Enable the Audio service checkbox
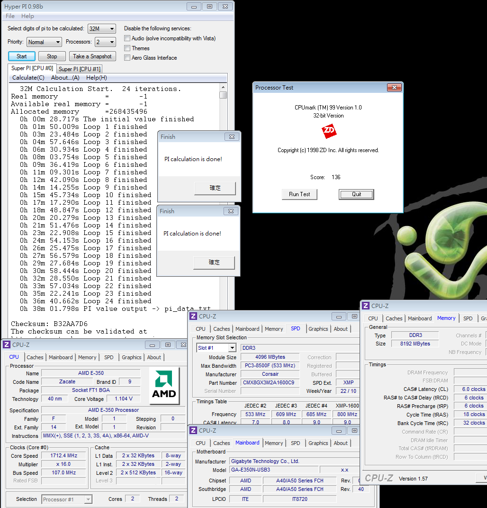Screen dimensions: 487x508 (127, 38)
